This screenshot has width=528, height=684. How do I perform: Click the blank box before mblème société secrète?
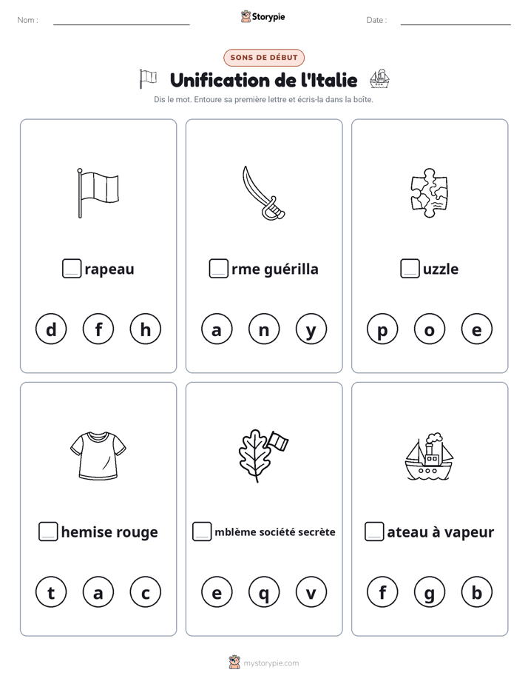(202, 532)
